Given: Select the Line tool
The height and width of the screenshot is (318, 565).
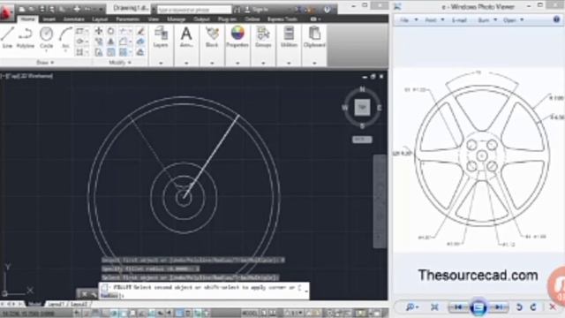Looking at the screenshot, I should coord(7,37).
